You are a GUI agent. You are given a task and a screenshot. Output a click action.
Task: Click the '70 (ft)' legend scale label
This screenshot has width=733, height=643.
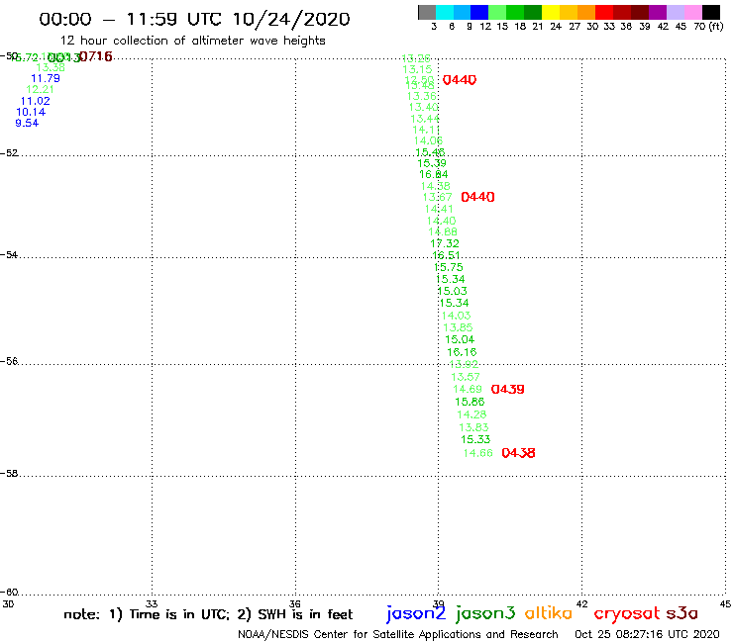(x=708, y=27)
